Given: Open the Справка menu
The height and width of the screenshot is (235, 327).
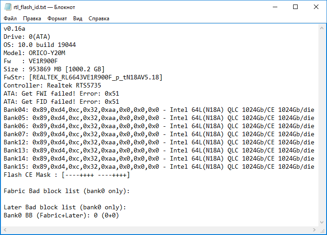Looking at the screenshot, I should pos(99,18).
